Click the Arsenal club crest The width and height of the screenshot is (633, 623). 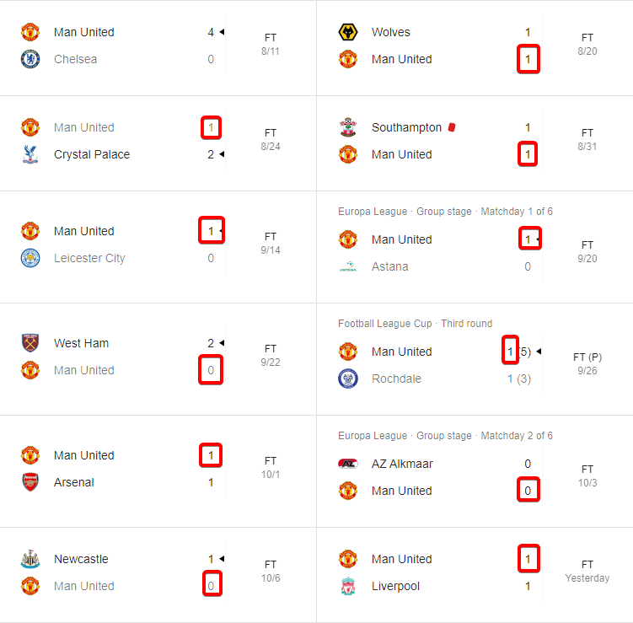[x=30, y=482]
